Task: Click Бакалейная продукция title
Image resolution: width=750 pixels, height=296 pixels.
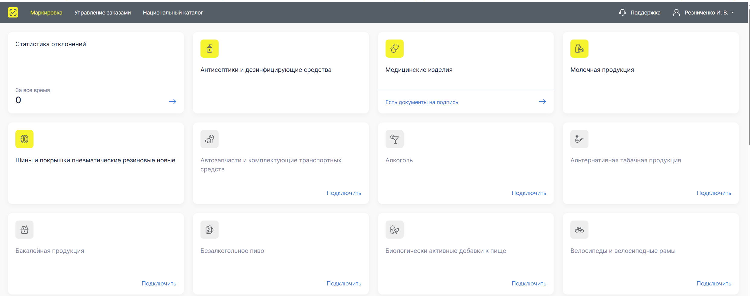Action: (50, 251)
